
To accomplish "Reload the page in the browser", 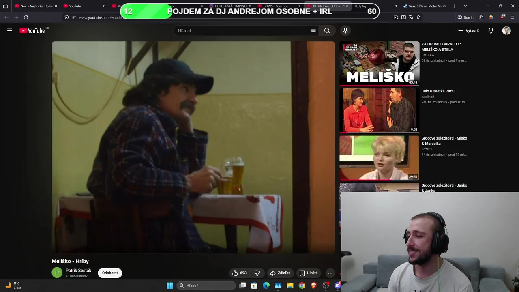I will point(26,17).
